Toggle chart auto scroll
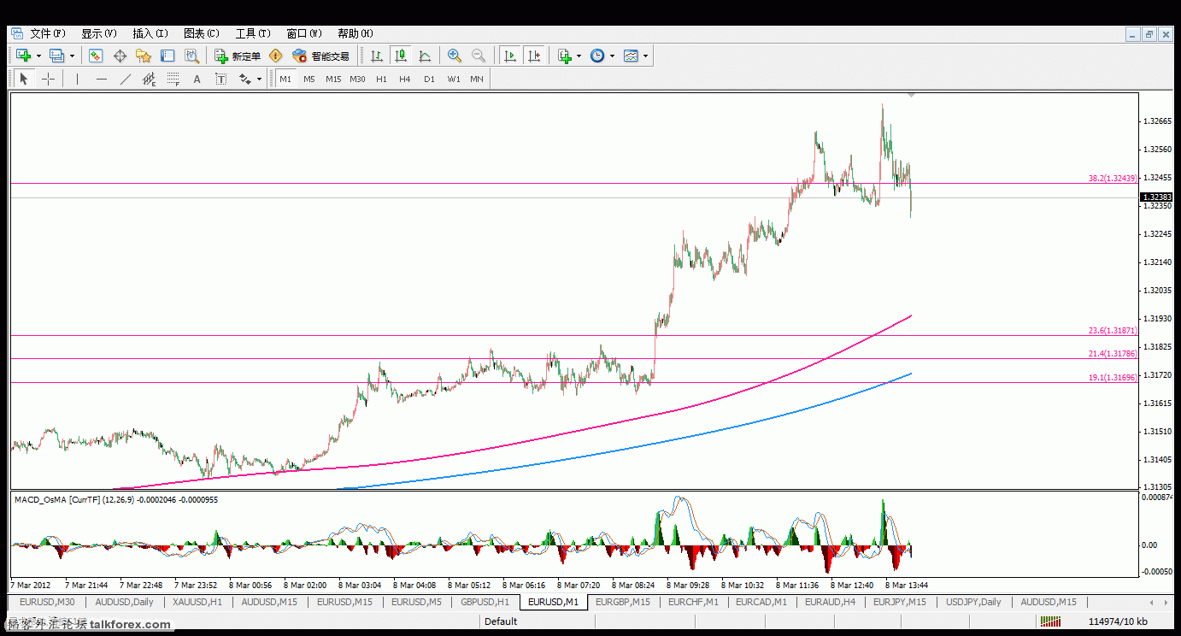This screenshot has width=1181, height=636. (509, 56)
